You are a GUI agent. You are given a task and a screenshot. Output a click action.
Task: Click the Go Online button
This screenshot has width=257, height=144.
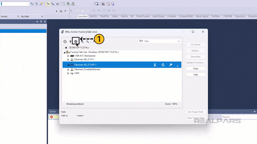[195, 45]
